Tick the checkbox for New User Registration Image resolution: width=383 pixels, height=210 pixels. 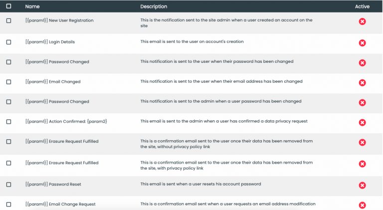8,21
